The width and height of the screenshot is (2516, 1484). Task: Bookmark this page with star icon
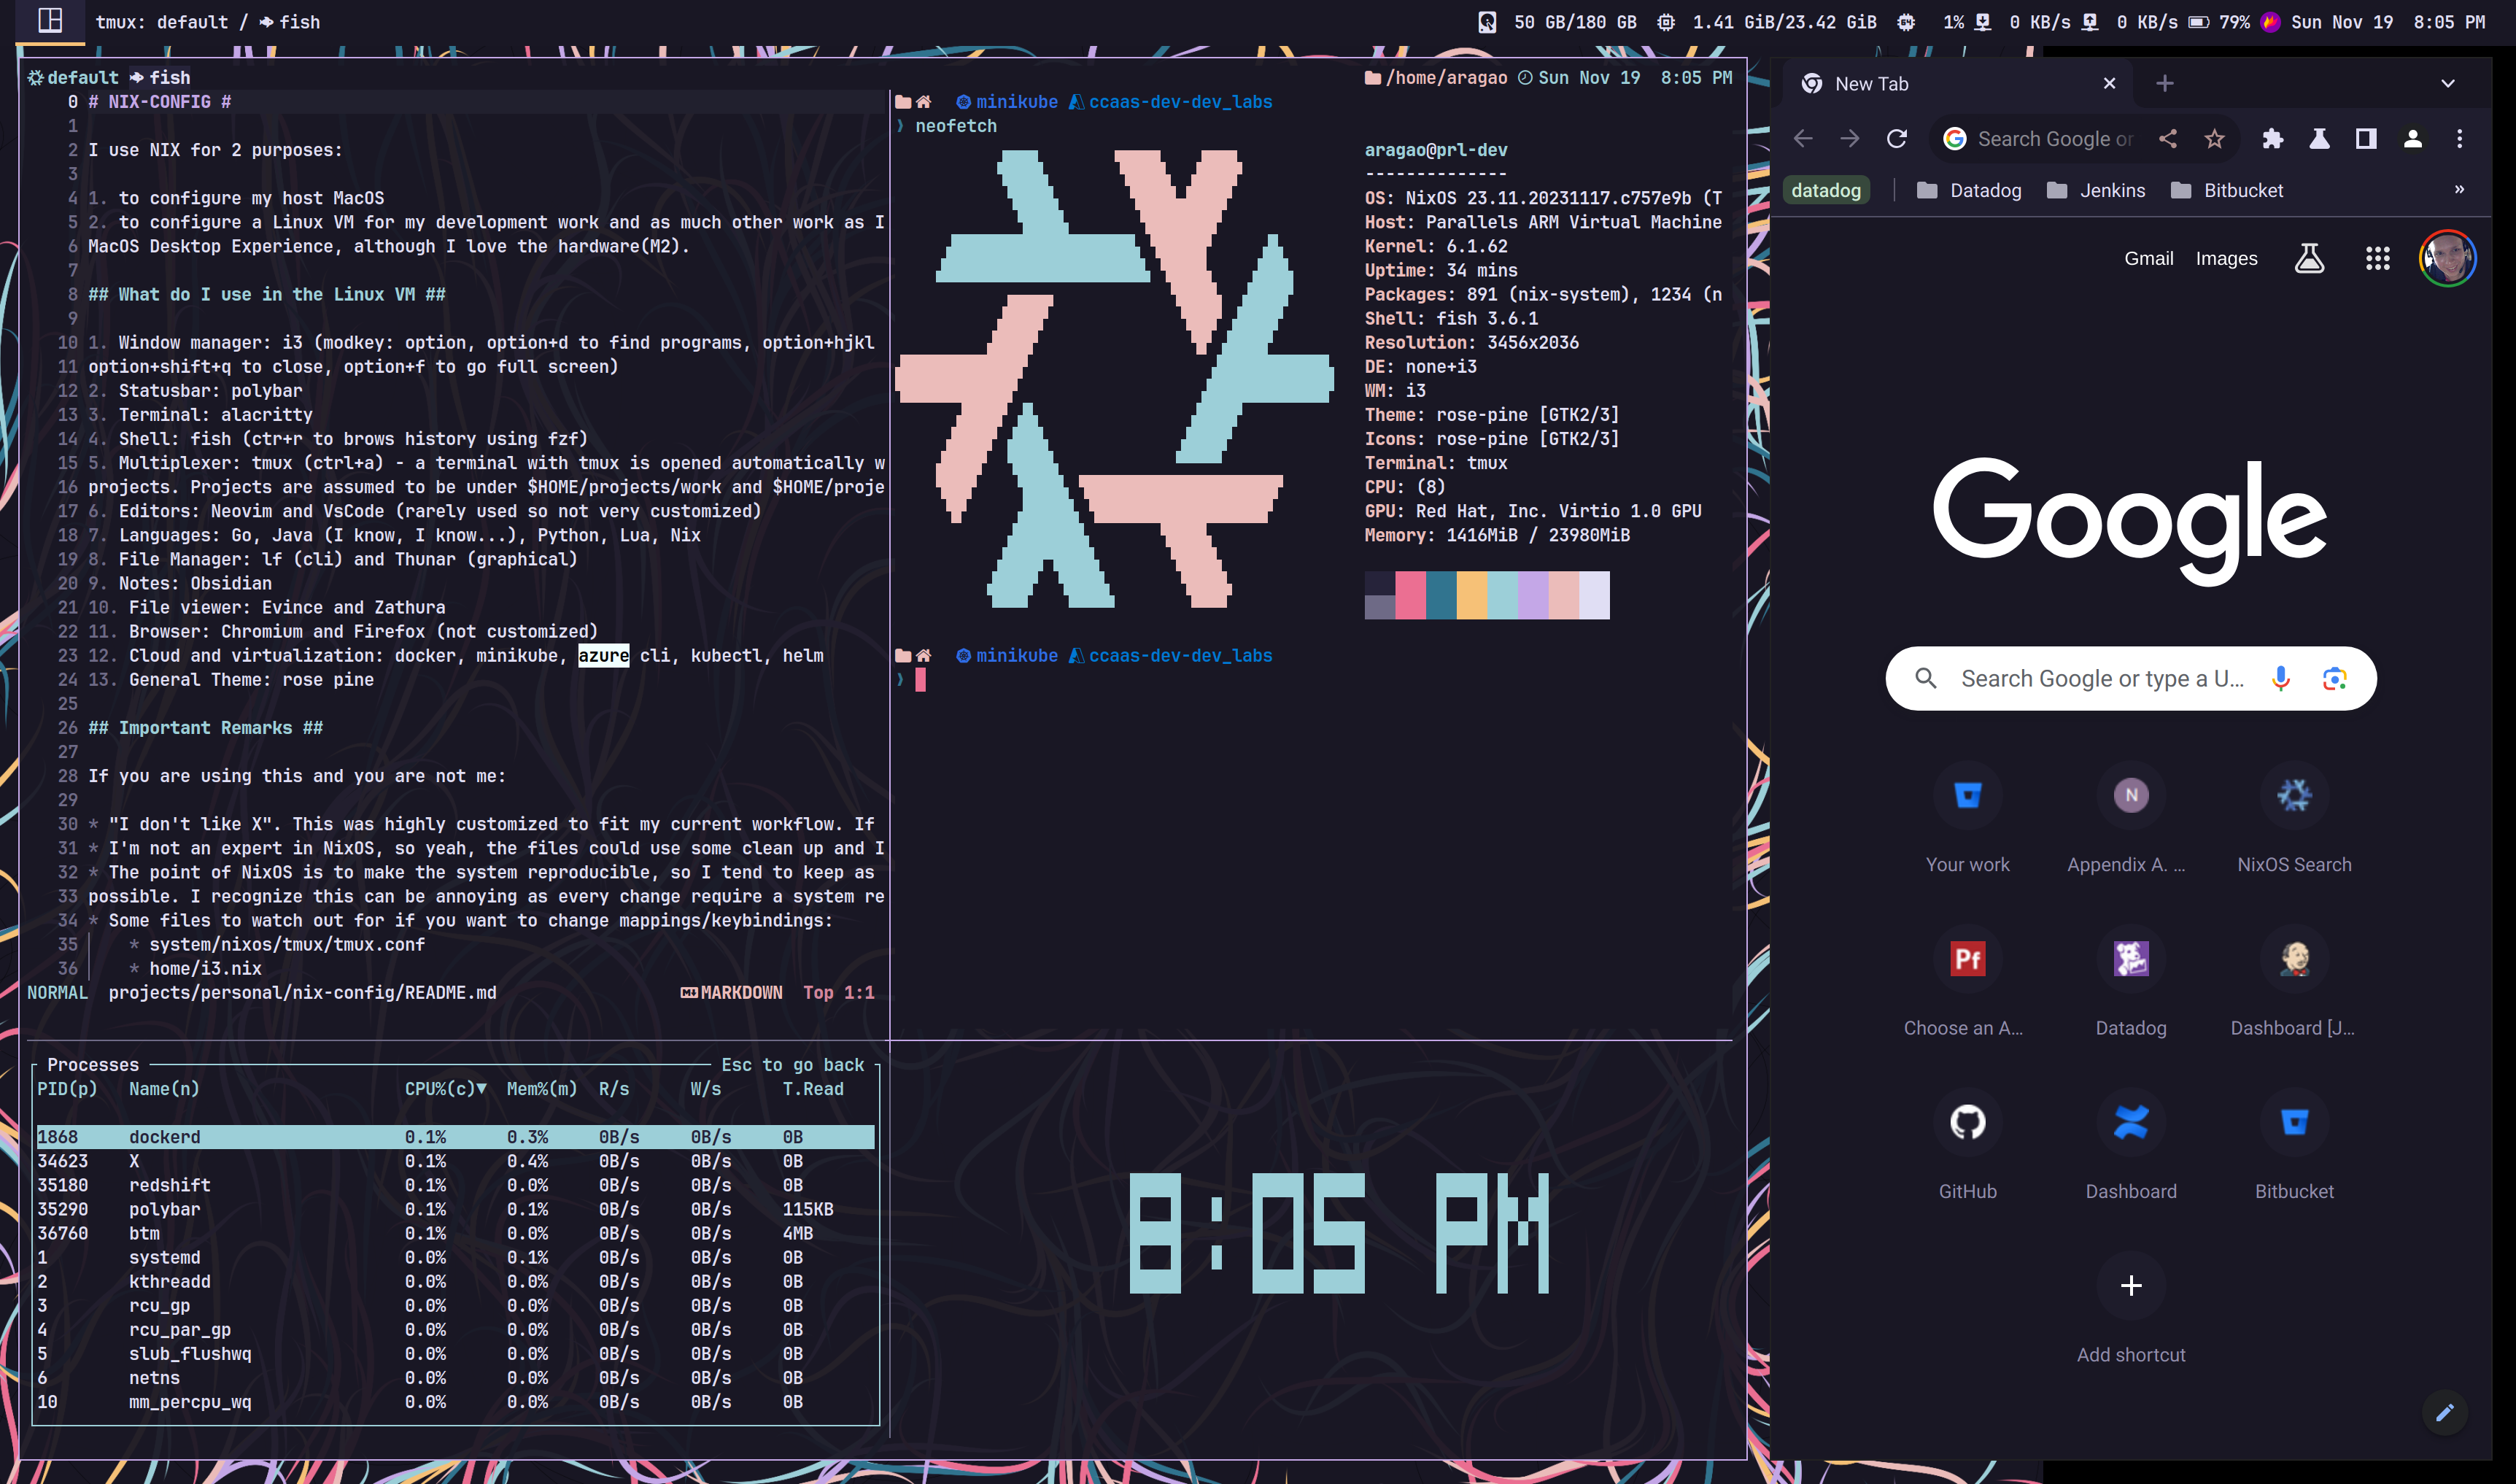coord(2214,139)
